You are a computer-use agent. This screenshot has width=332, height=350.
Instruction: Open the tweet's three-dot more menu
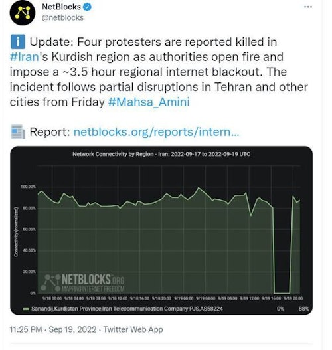[x=308, y=7]
